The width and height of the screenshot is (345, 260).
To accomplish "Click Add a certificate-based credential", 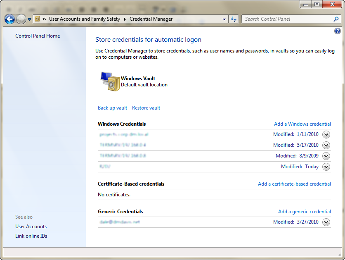I will pos(294,184).
